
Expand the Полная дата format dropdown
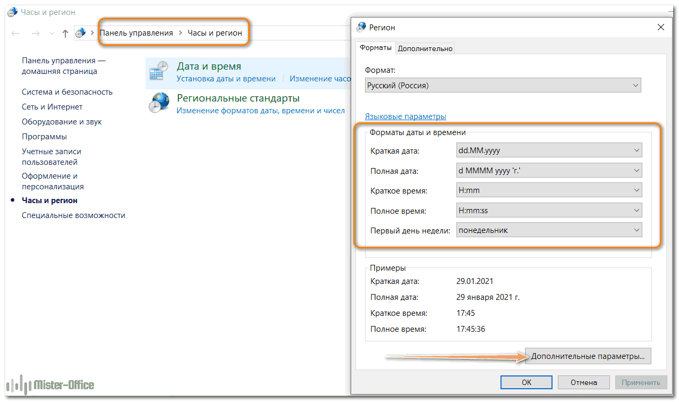point(548,171)
